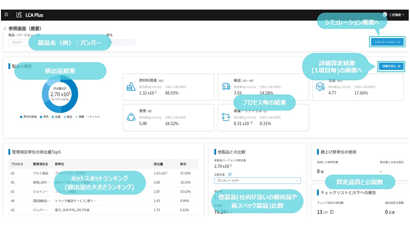The image size is (410, 230).
Task: Click the バンパー product name input field
Action: click(19, 42)
